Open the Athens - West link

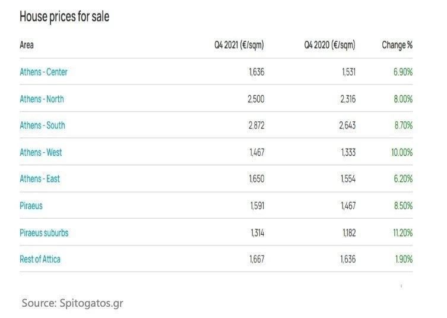[x=40, y=152]
